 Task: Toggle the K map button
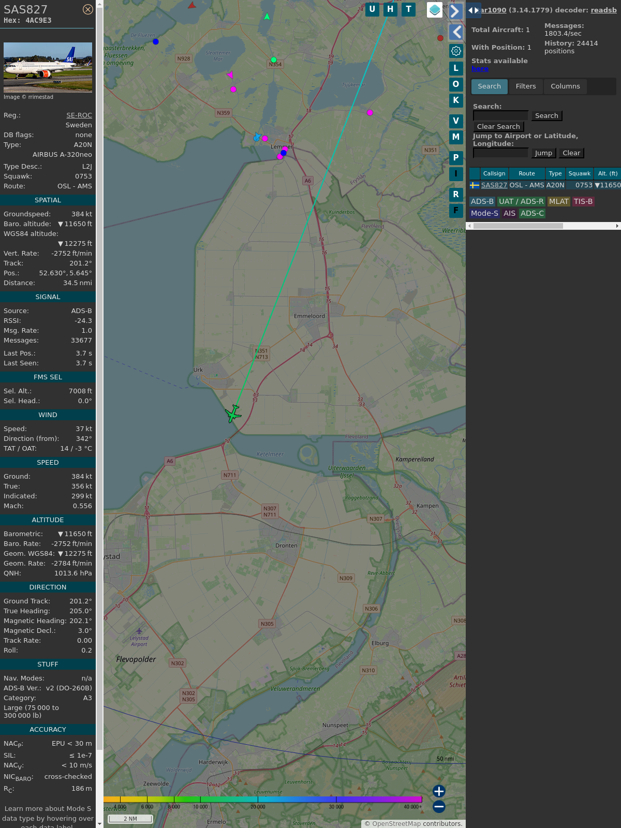(x=456, y=100)
